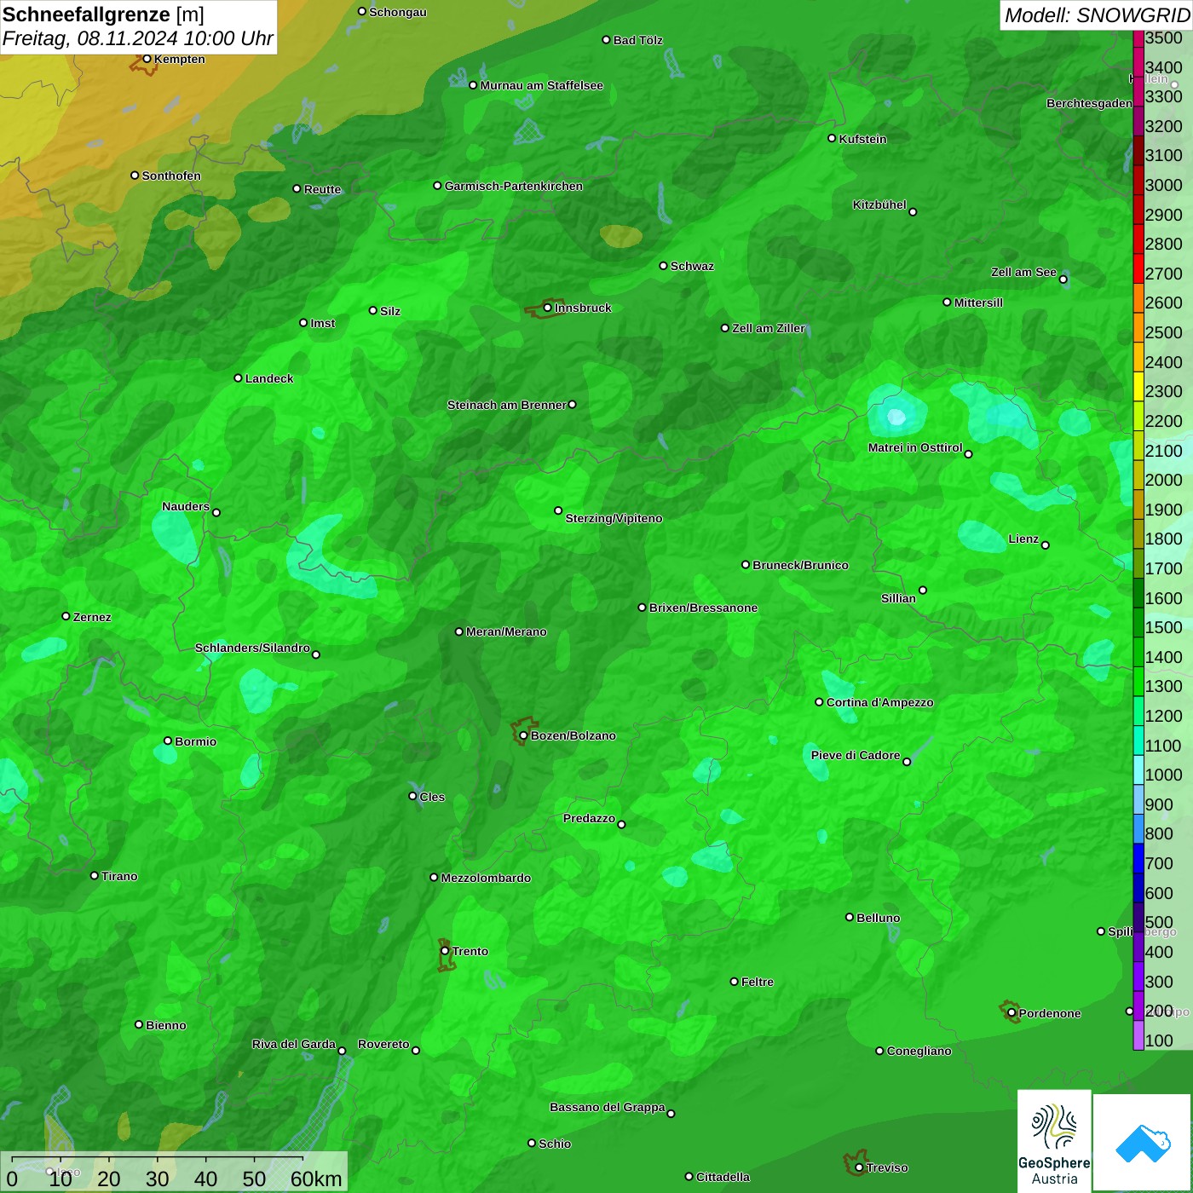This screenshot has width=1193, height=1193.
Task: Click the Belluno location dot
Action: click(850, 917)
